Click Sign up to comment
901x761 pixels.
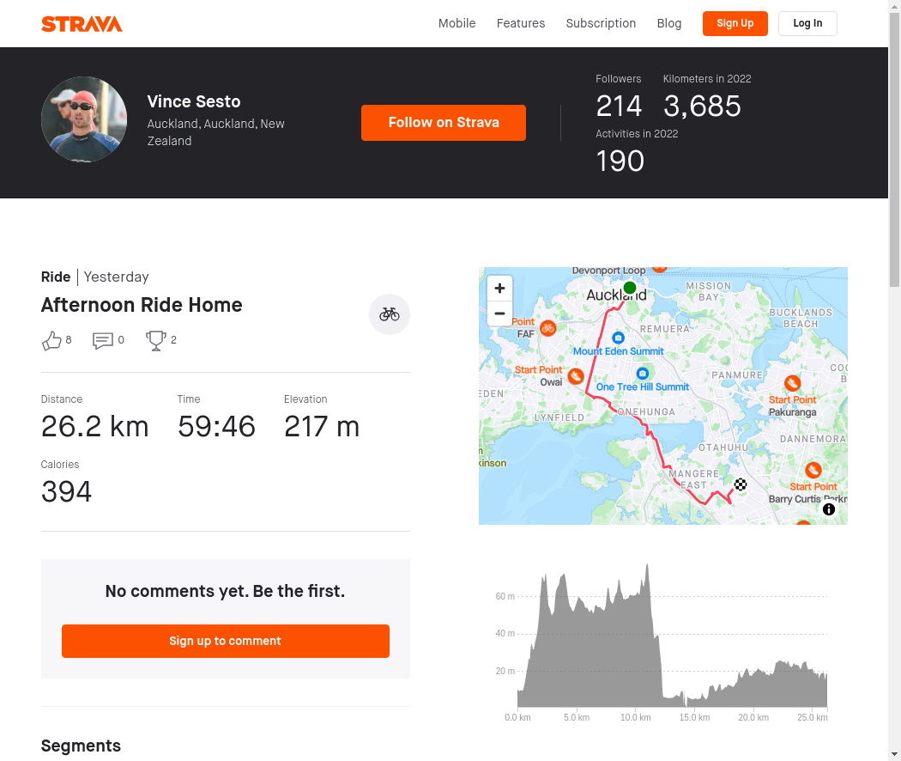pyautogui.click(x=225, y=641)
